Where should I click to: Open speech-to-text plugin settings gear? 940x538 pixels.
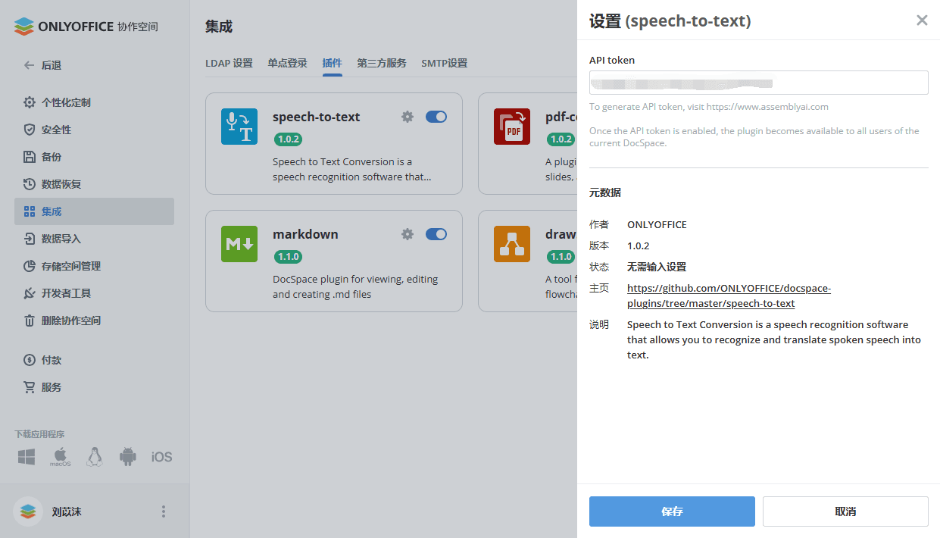408,117
